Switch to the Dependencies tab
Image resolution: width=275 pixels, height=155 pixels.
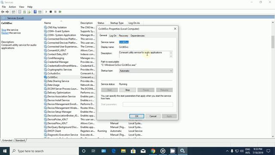click(x=137, y=36)
